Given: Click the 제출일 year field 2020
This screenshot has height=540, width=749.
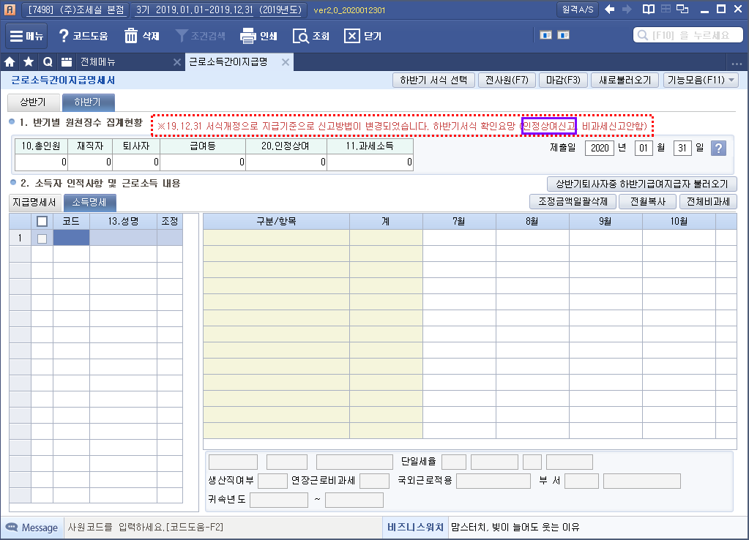Looking at the screenshot, I should (600, 148).
